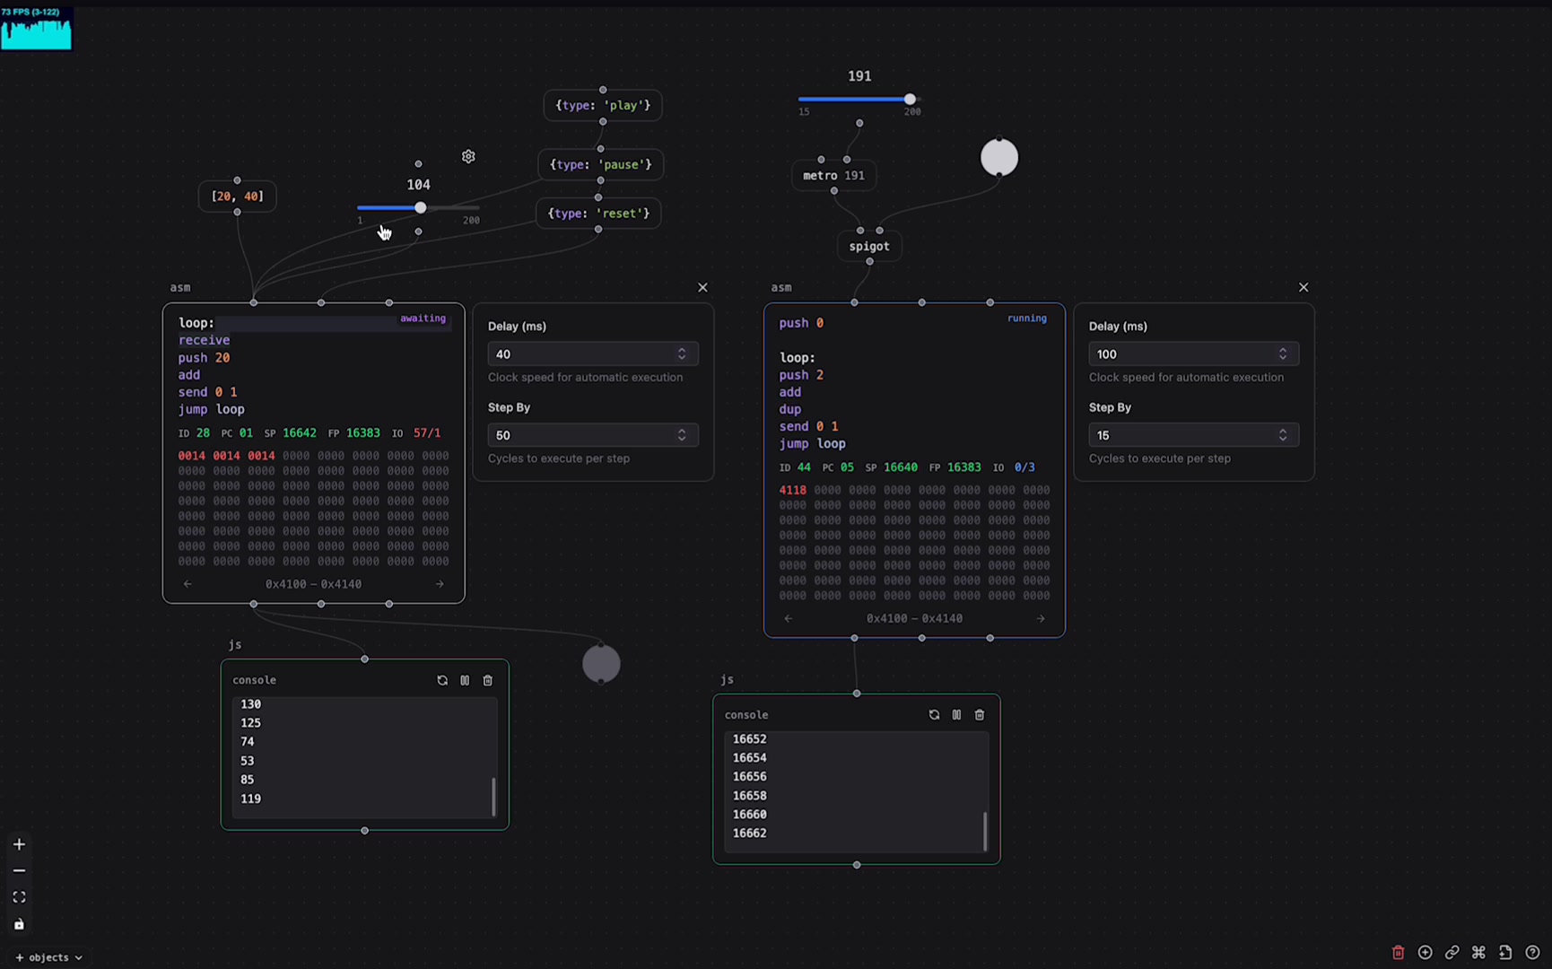Click the Step By field showing 15

pos(1194,435)
